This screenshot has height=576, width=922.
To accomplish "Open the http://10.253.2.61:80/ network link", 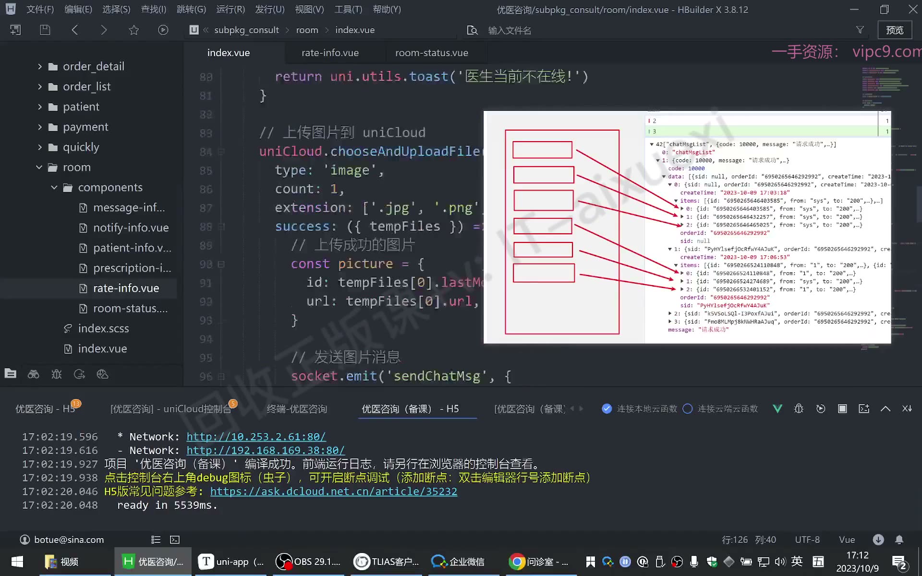I will (x=256, y=436).
